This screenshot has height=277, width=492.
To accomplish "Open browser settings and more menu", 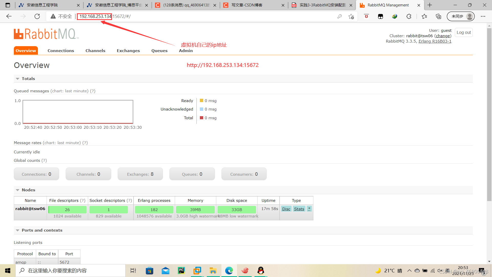I will pyautogui.click(x=483, y=16).
